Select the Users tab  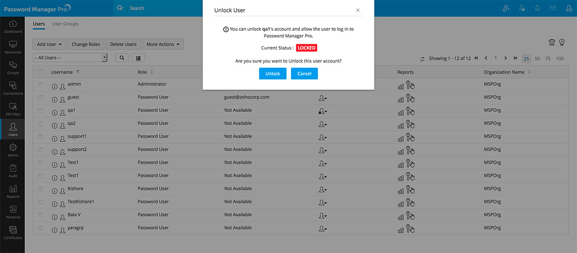coord(39,24)
